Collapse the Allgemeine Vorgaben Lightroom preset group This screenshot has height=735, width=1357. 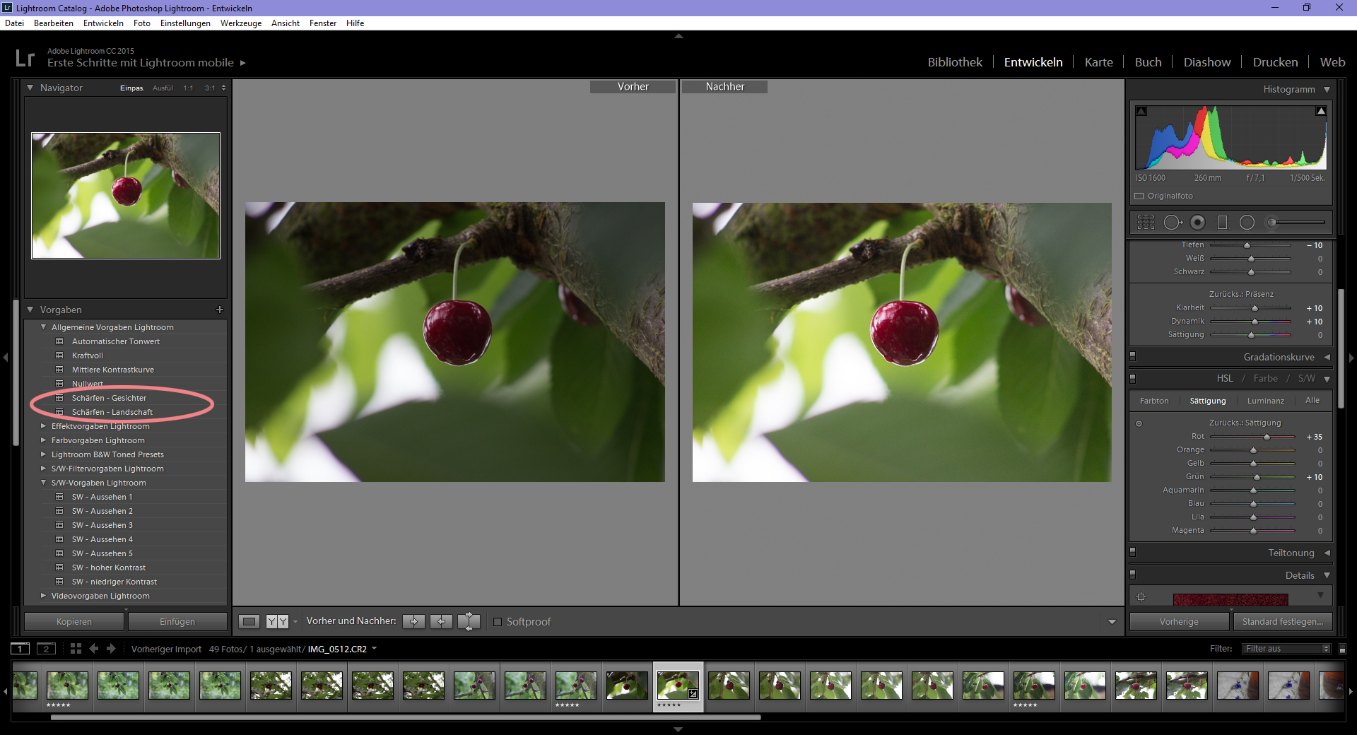(x=44, y=327)
